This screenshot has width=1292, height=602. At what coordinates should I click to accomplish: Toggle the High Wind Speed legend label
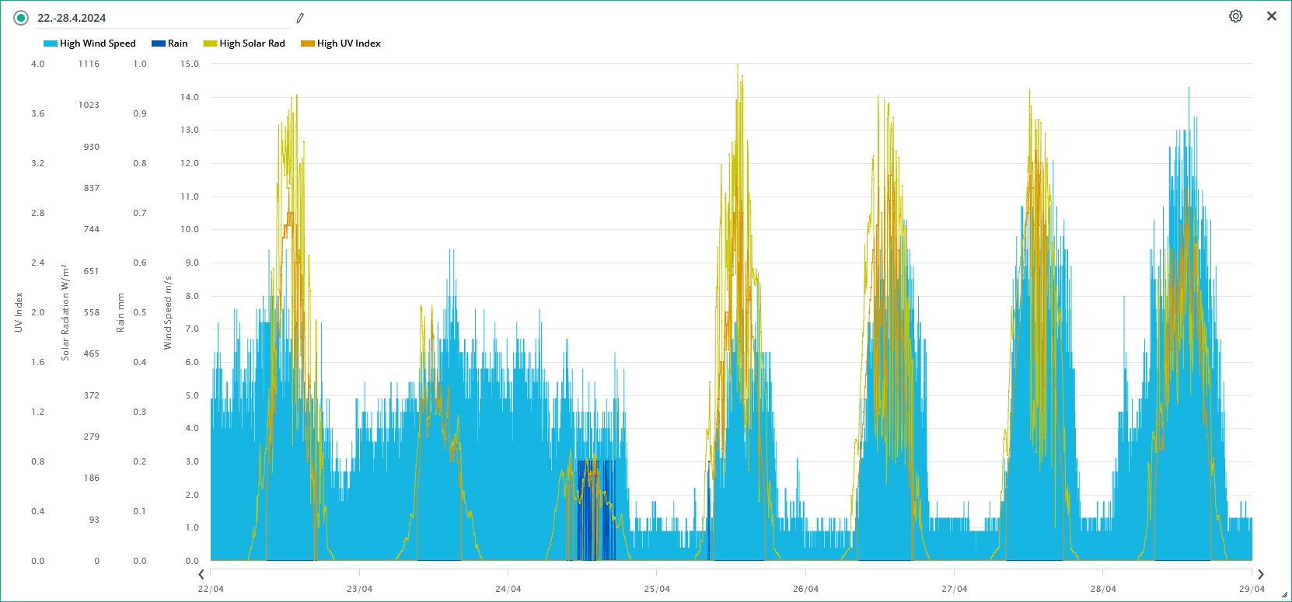tap(97, 43)
